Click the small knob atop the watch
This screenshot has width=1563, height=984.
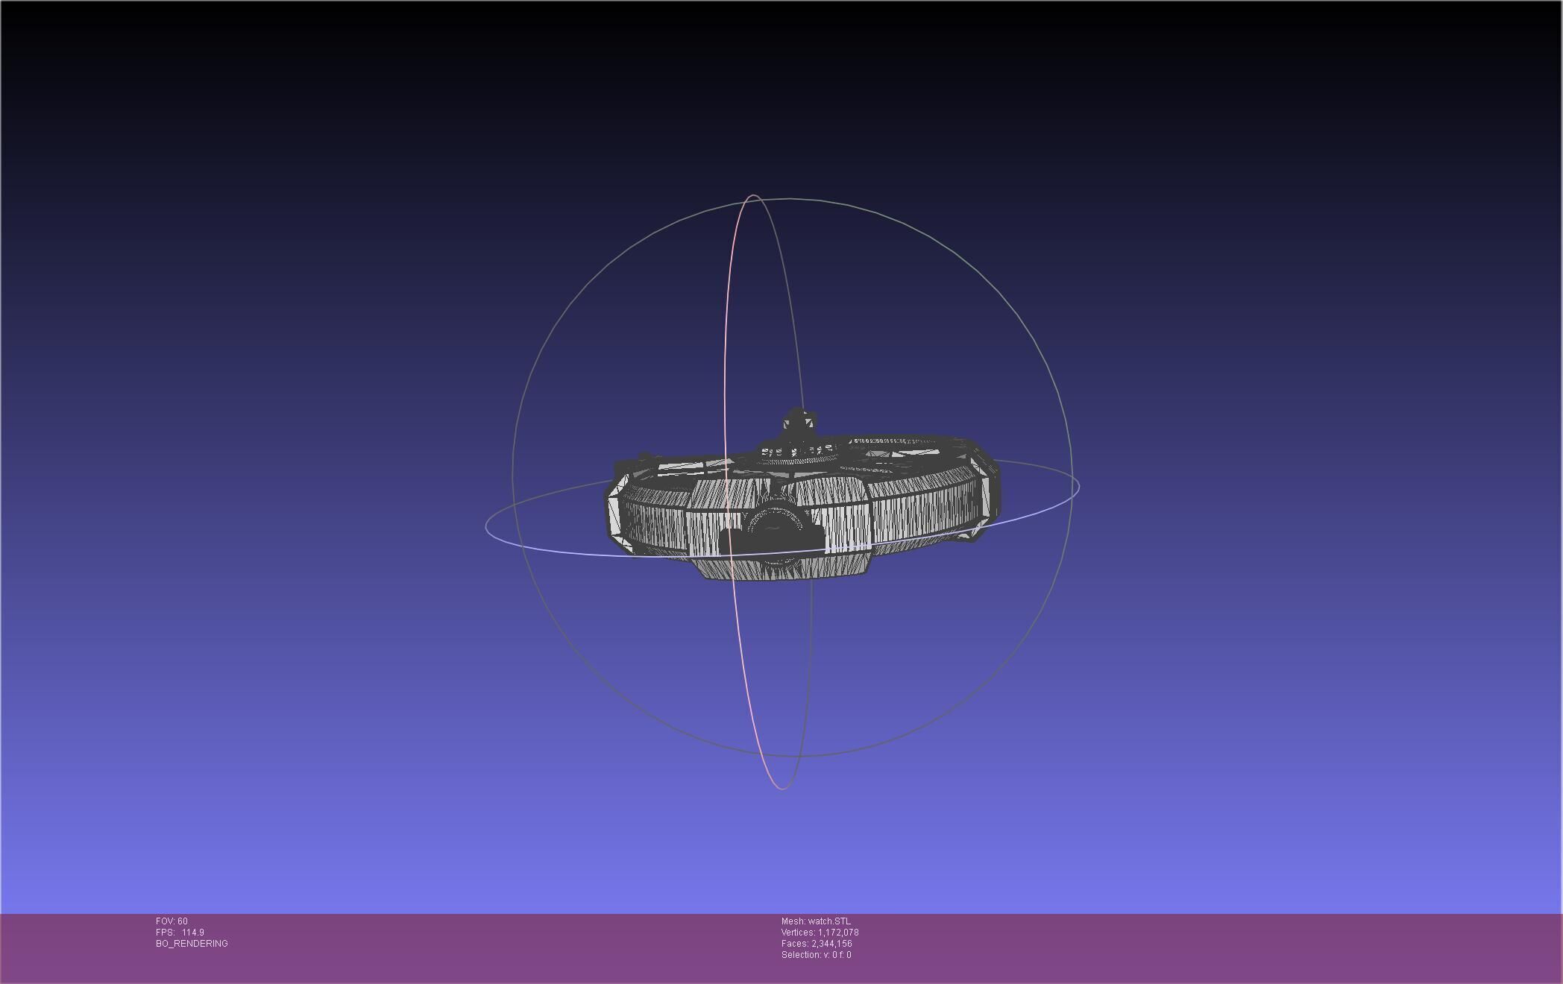click(799, 422)
